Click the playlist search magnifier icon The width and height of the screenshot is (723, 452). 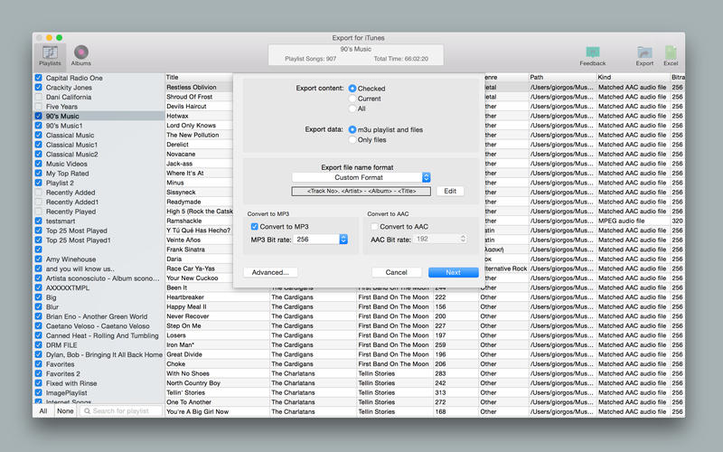point(87,411)
